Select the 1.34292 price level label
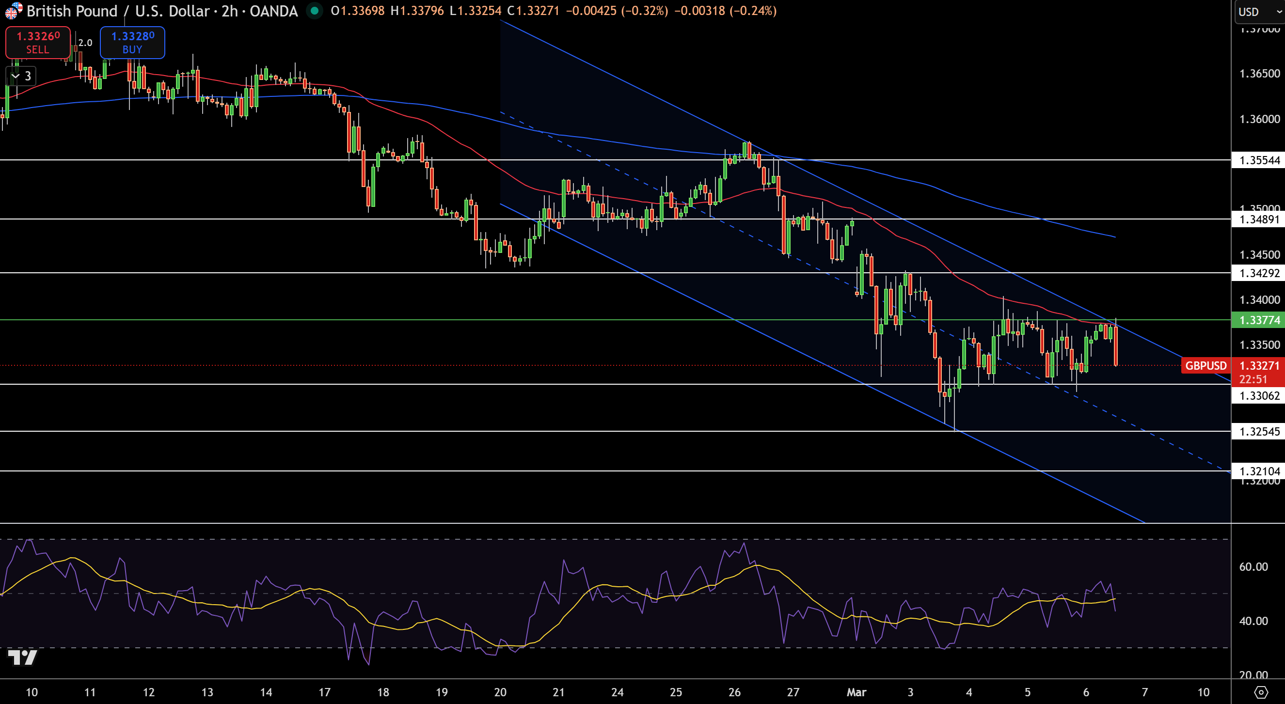 pos(1258,273)
